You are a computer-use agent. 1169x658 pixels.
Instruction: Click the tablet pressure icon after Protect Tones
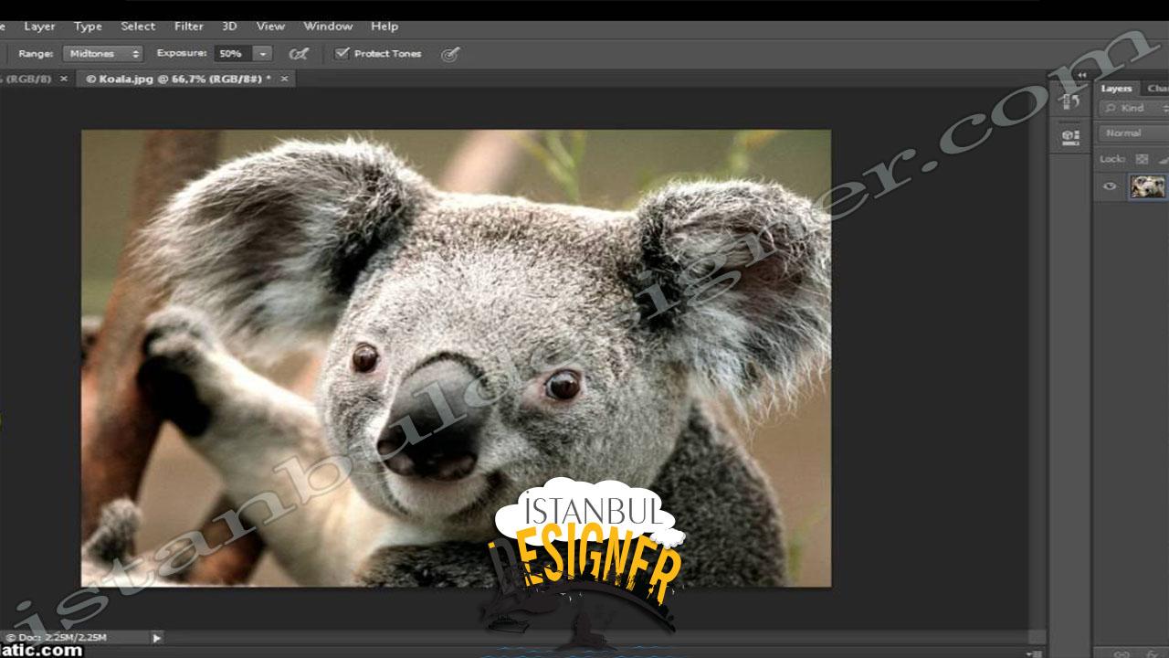pyautogui.click(x=449, y=54)
